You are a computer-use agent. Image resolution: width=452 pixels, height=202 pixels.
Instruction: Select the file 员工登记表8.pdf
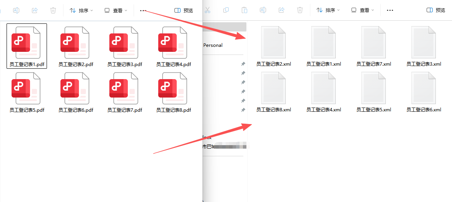click(x=174, y=92)
